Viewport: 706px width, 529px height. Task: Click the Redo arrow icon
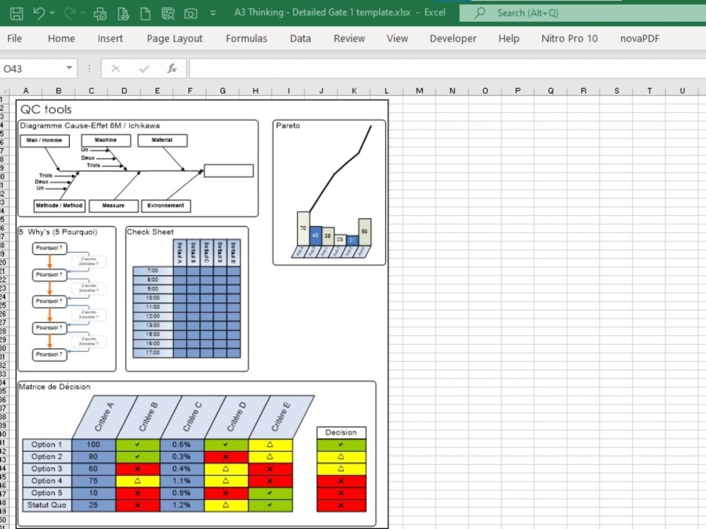click(x=69, y=13)
